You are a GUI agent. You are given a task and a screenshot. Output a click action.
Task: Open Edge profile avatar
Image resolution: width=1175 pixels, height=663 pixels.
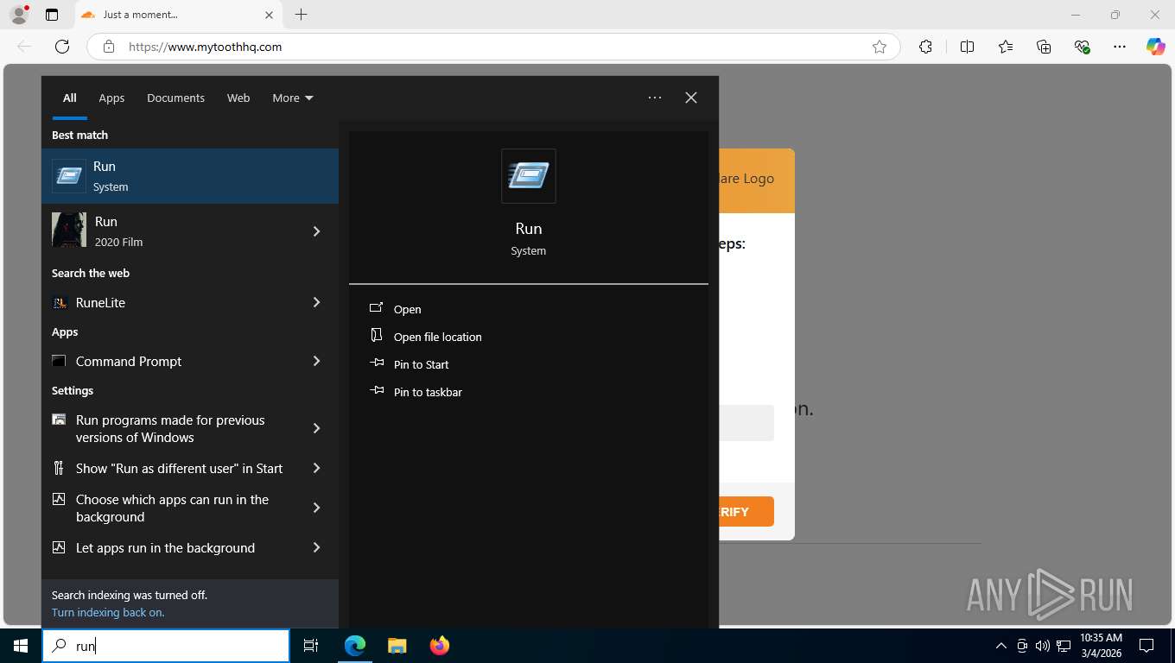[19, 15]
